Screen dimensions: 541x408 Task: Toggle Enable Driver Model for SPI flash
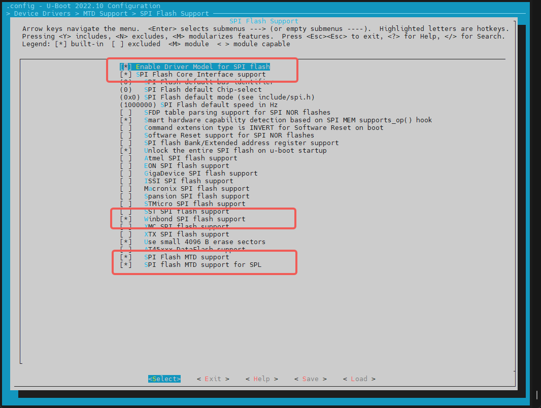[x=195, y=67]
